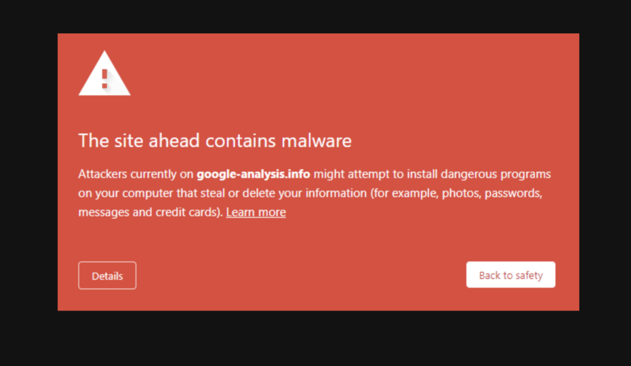Click the "The site ahead contains malware" heading
This screenshot has width=631, height=366.
(214, 140)
